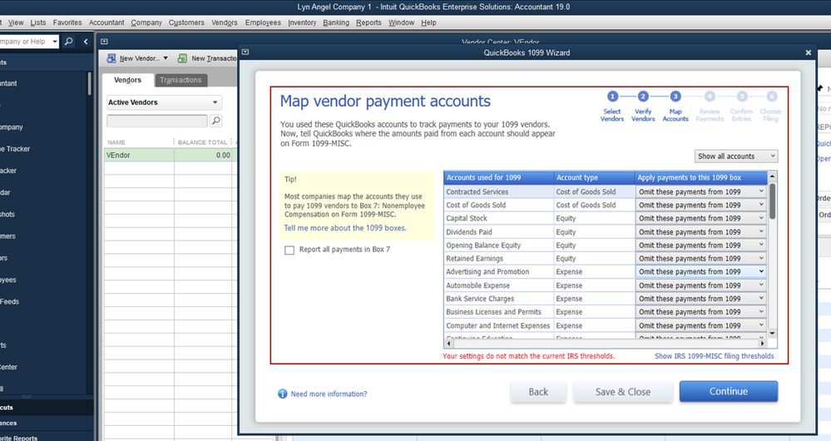Open the Vendors menu
The width and height of the screenshot is (831, 441).
225,22
